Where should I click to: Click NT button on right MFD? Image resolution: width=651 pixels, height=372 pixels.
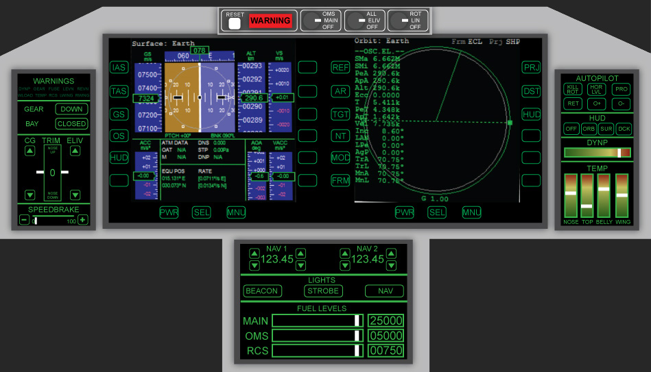[340, 136]
